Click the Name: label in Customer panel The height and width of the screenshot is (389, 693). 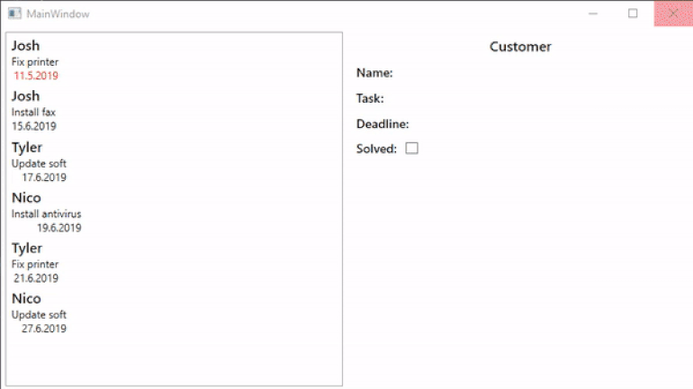point(374,73)
